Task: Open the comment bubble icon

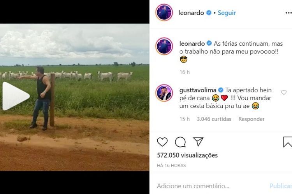Action: (180, 142)
